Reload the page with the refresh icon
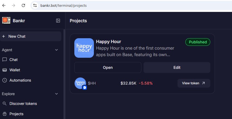The width and height of the screenshot is (232, 119). 23,5
